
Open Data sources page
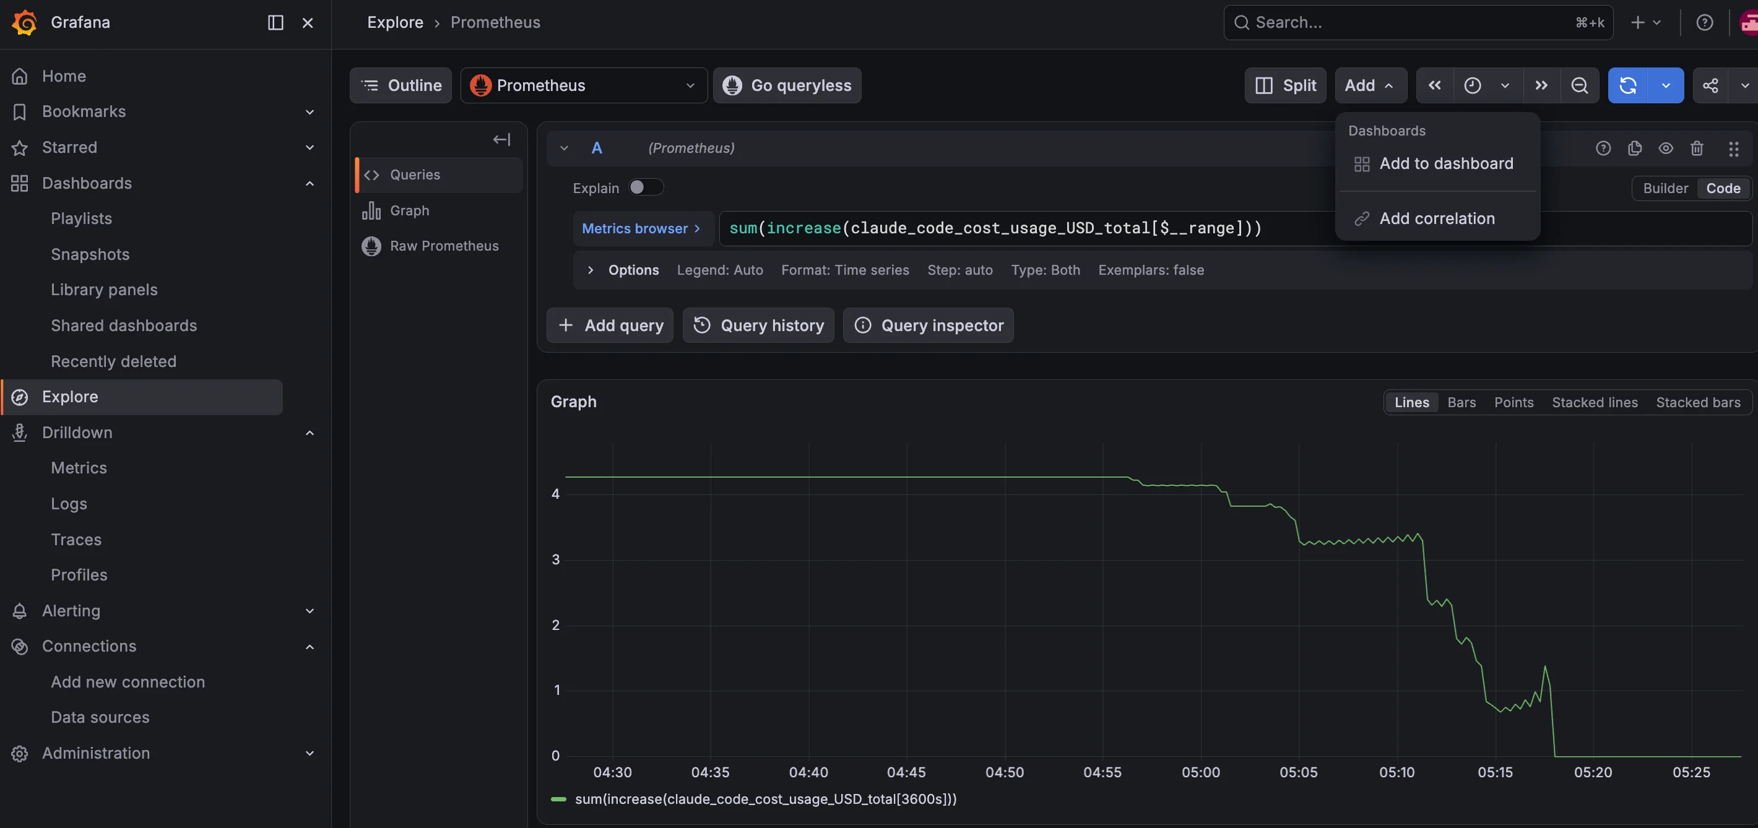pos(100,717)
